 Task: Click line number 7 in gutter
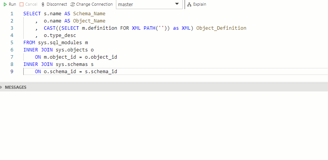(12, 57)
